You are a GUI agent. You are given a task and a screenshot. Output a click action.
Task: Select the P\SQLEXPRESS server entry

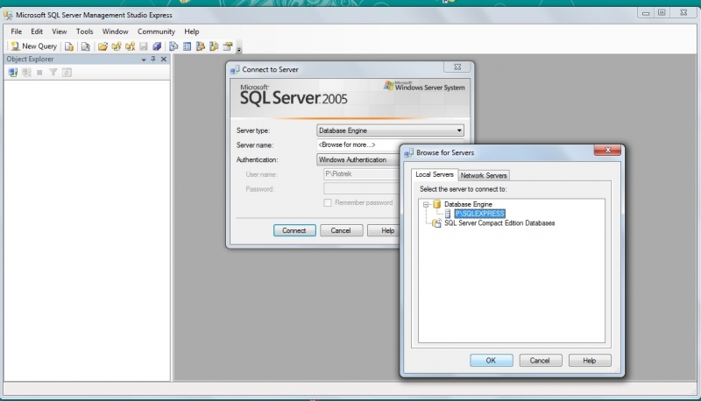click(x=479, y=214)
